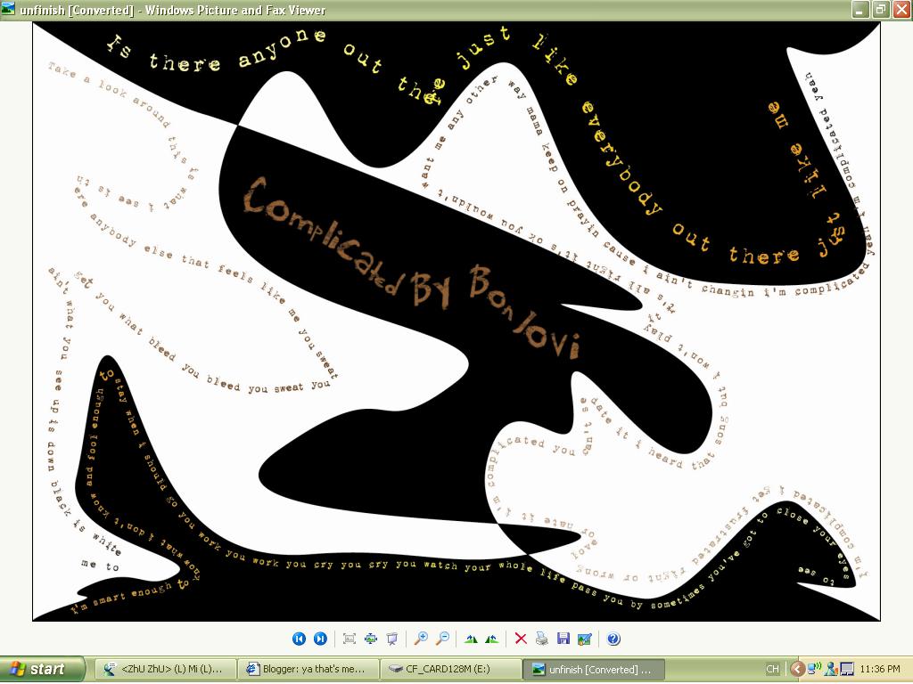Close the Picture and Fax Viewer

[901, 10]
